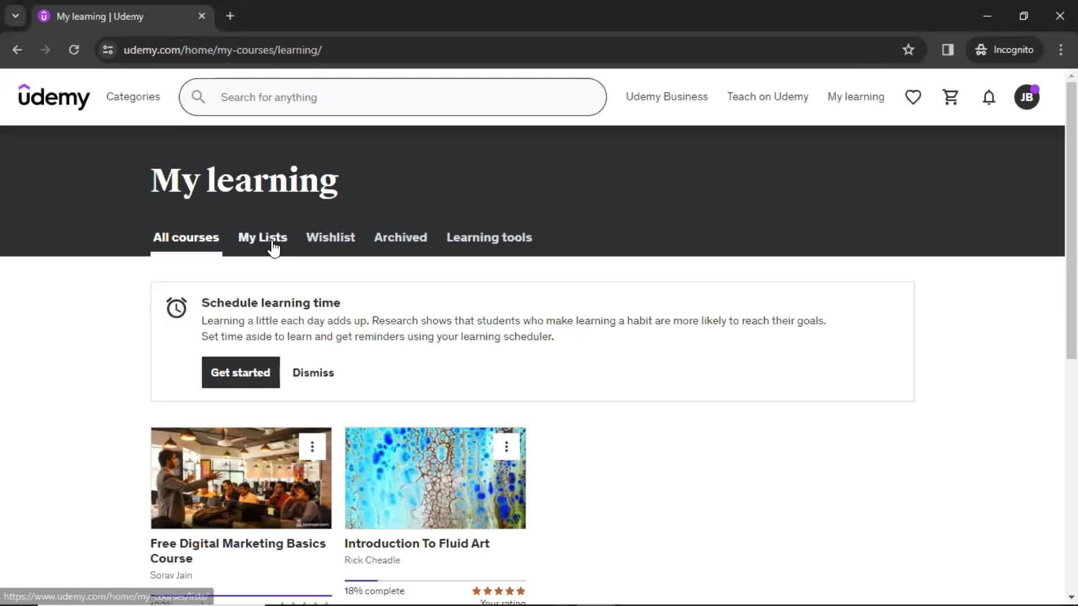This screenshot has width=1078, height=606.
Task: Click the Introduction To Fluid Art thumbnail
Action: tap(435, 478)
